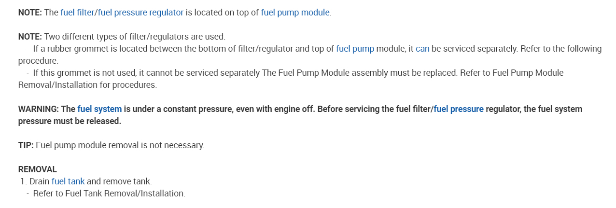Open the 'fuel pressure regulator' link
The height and width of the screenshot is (208, 616).
pyautogui.click(x=140, y=13)
